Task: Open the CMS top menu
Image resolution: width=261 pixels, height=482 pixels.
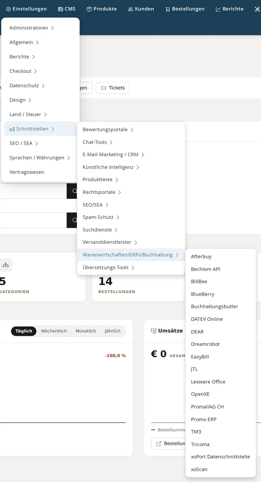Action: (x=67, y=9)
